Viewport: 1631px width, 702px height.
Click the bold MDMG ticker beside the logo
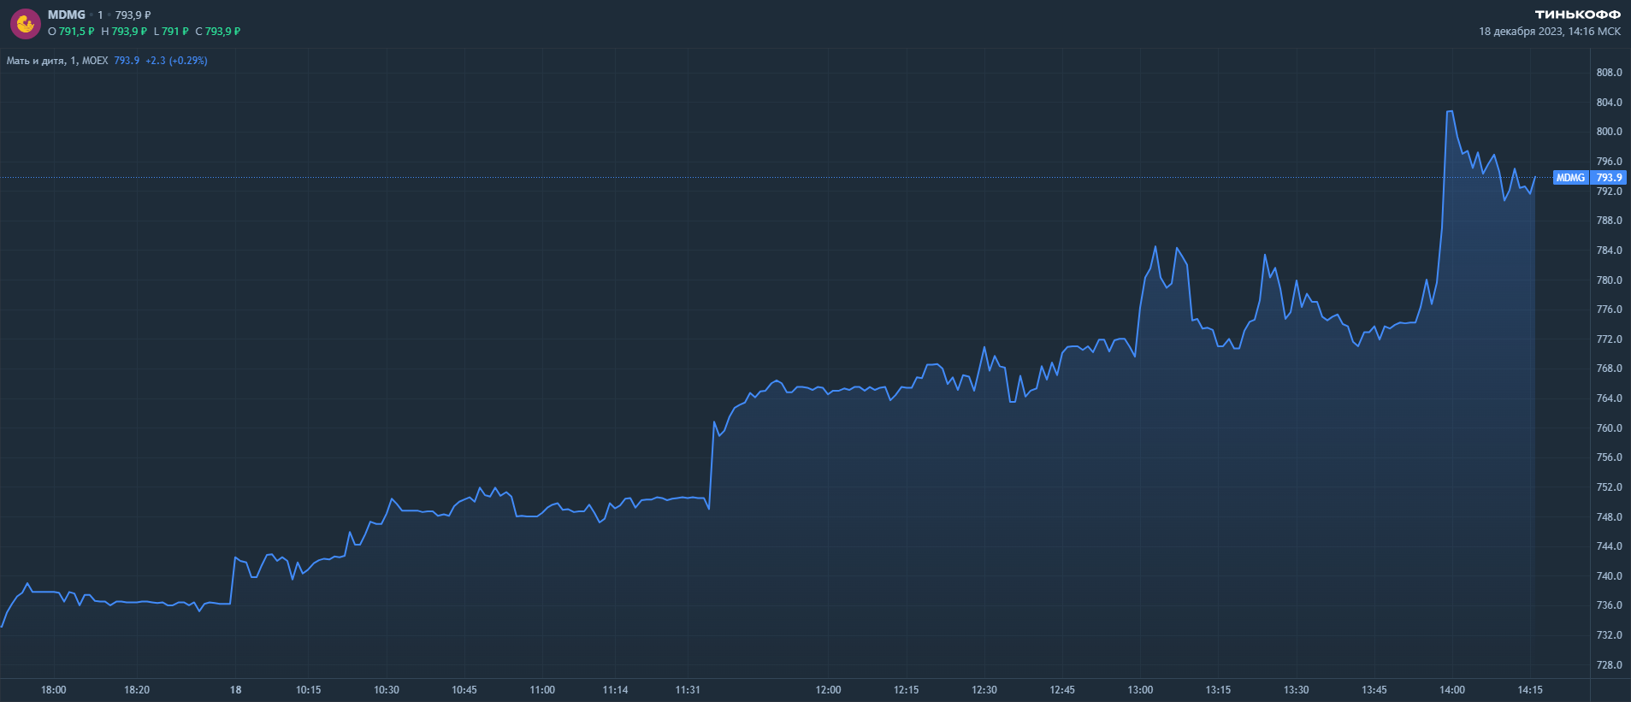point(67,15)
